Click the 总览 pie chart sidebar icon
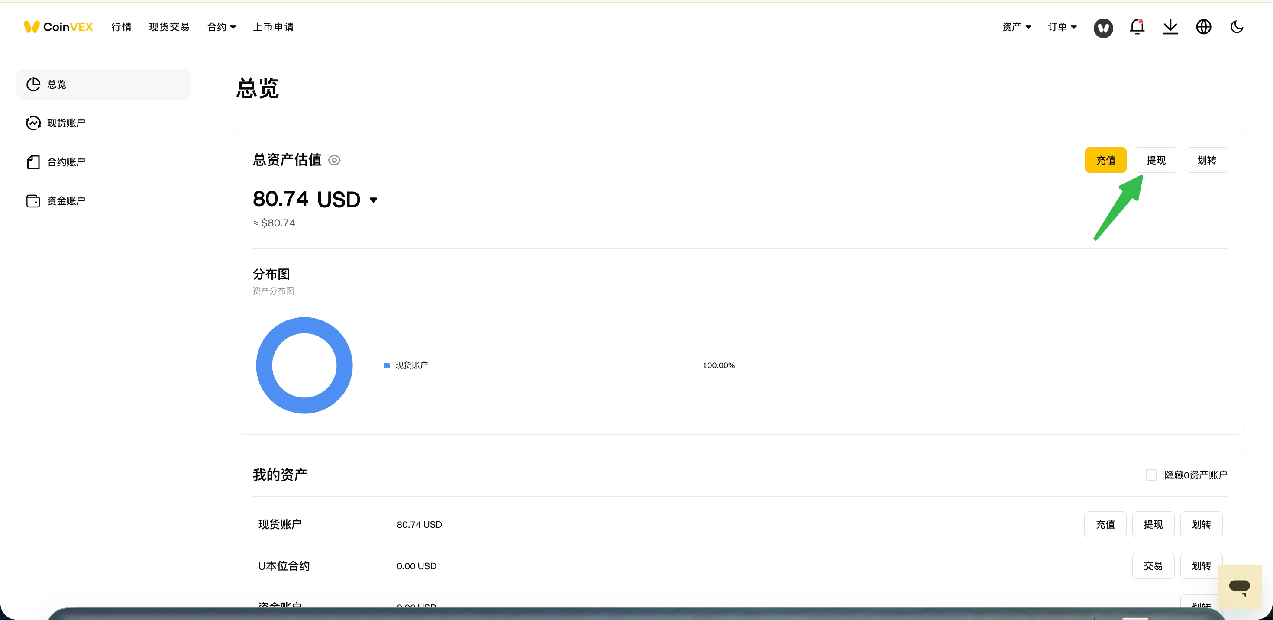The height and width of the screenshot is (620, 1273). click(x=33, y=84)
